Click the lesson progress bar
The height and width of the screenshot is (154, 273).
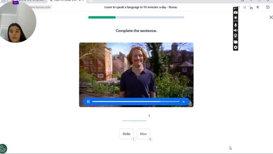[136, 17]
